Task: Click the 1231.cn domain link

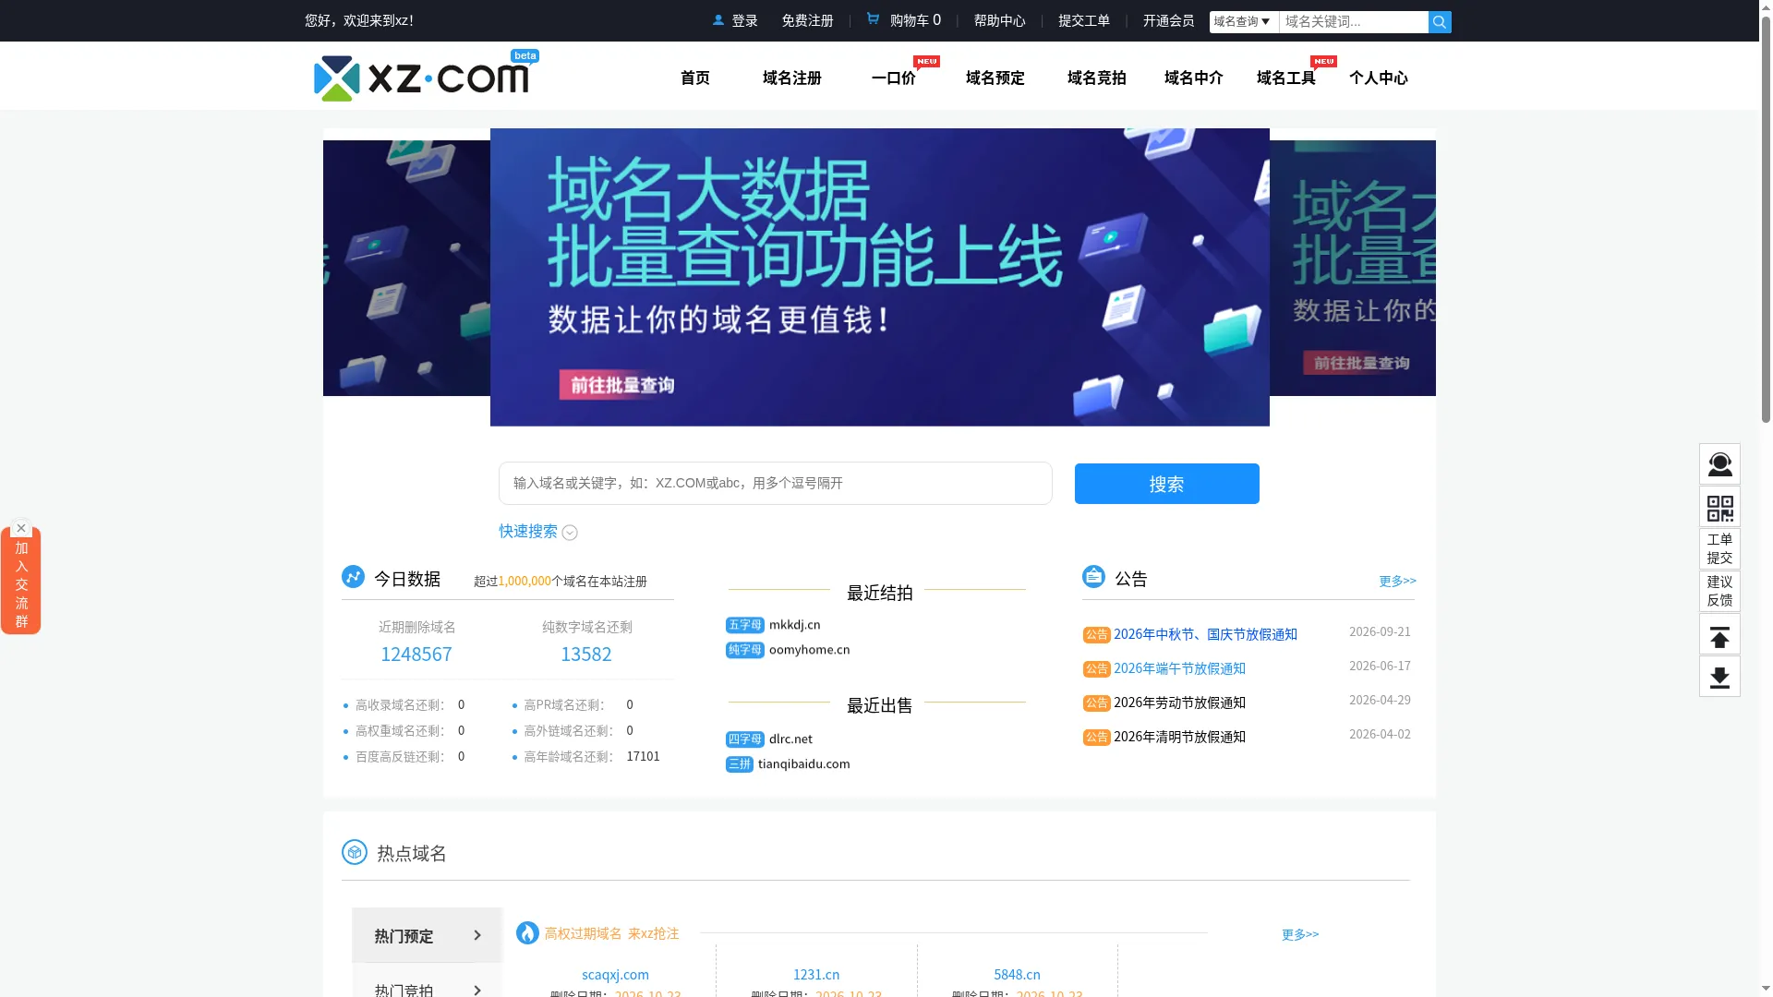Action: pyautogui.click(x=816, y=975)
